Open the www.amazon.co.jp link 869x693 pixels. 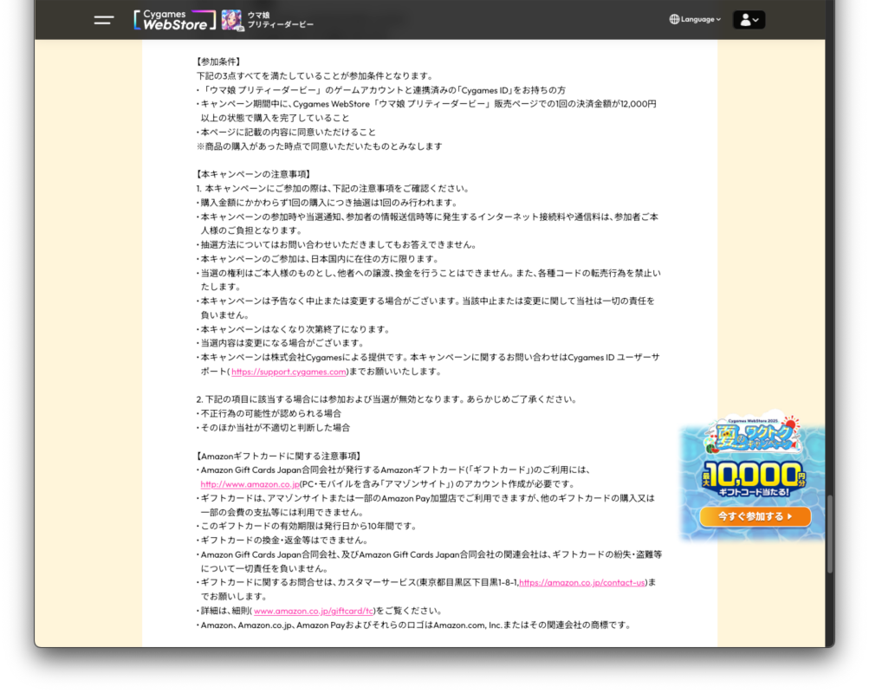click(x=250, y=483)
